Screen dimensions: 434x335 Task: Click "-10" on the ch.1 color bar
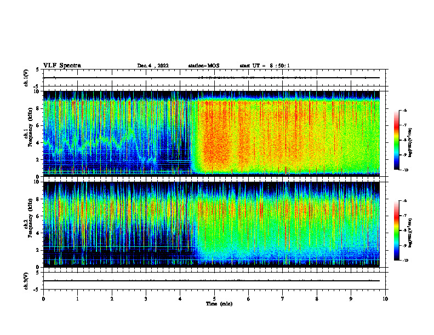click(405, 170)
